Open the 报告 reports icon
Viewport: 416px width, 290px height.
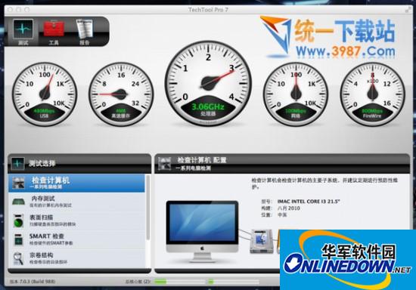85,32
